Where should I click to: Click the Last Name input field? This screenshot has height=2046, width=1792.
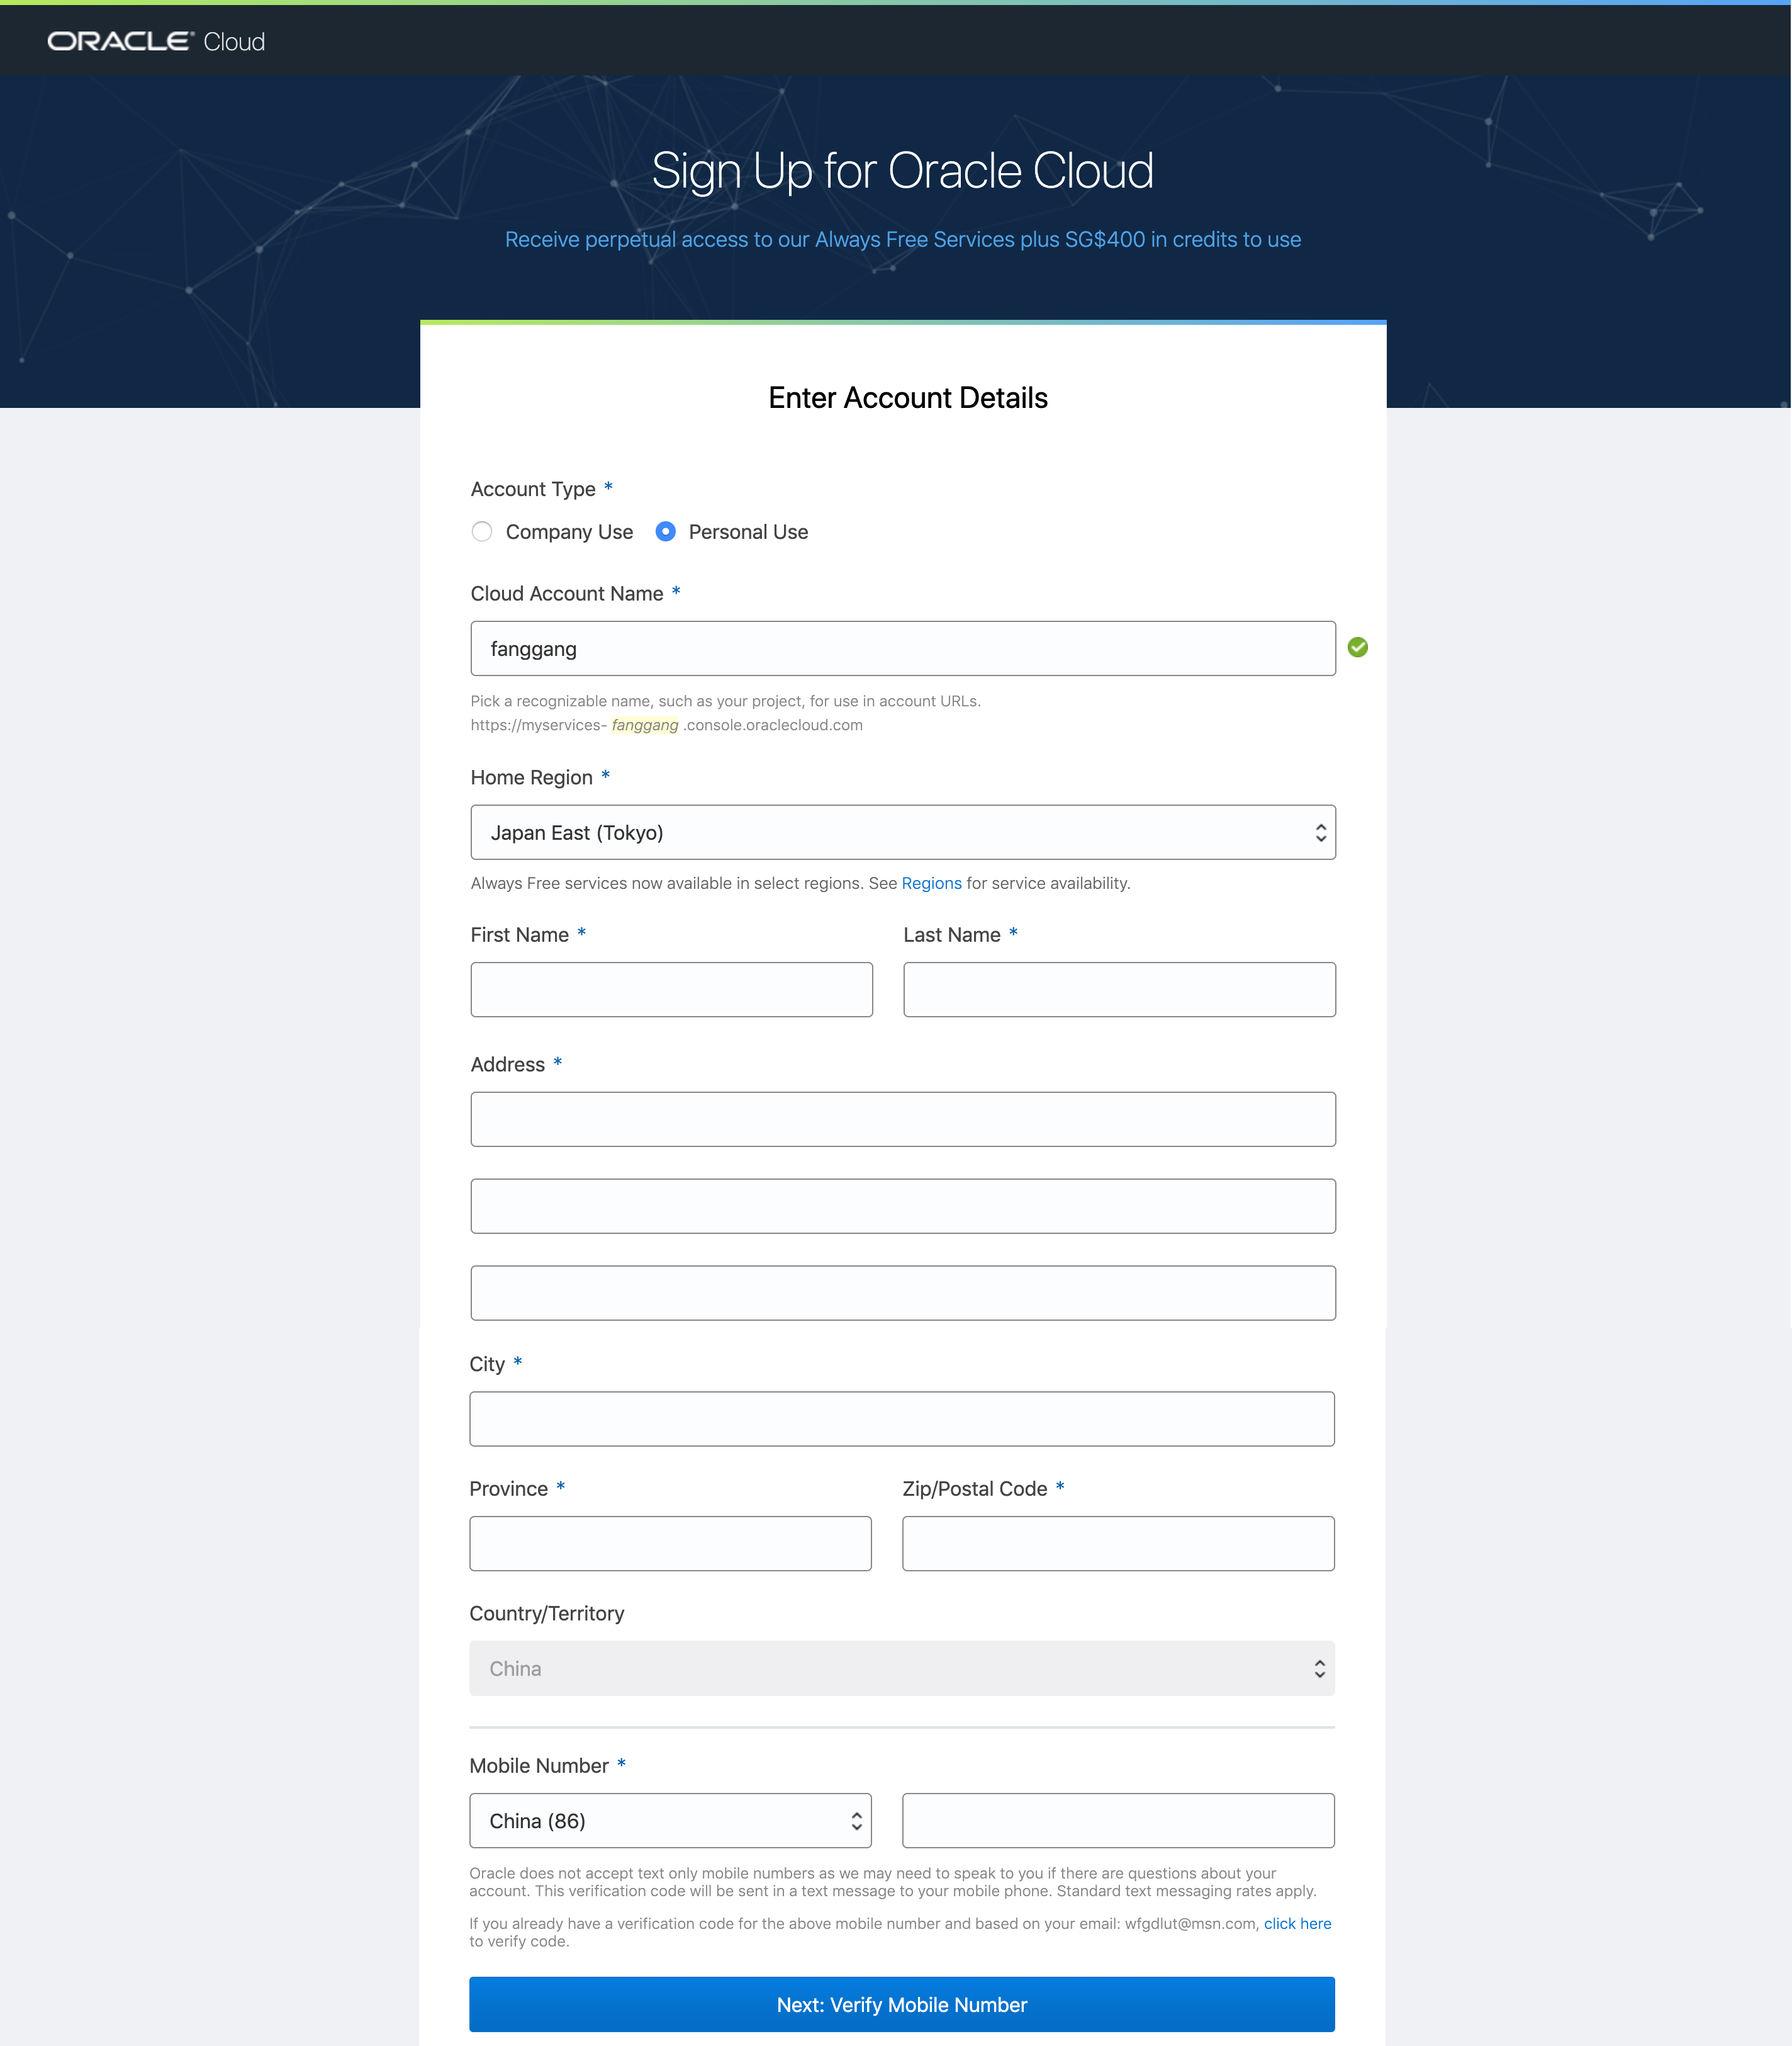coord(1119,990)
